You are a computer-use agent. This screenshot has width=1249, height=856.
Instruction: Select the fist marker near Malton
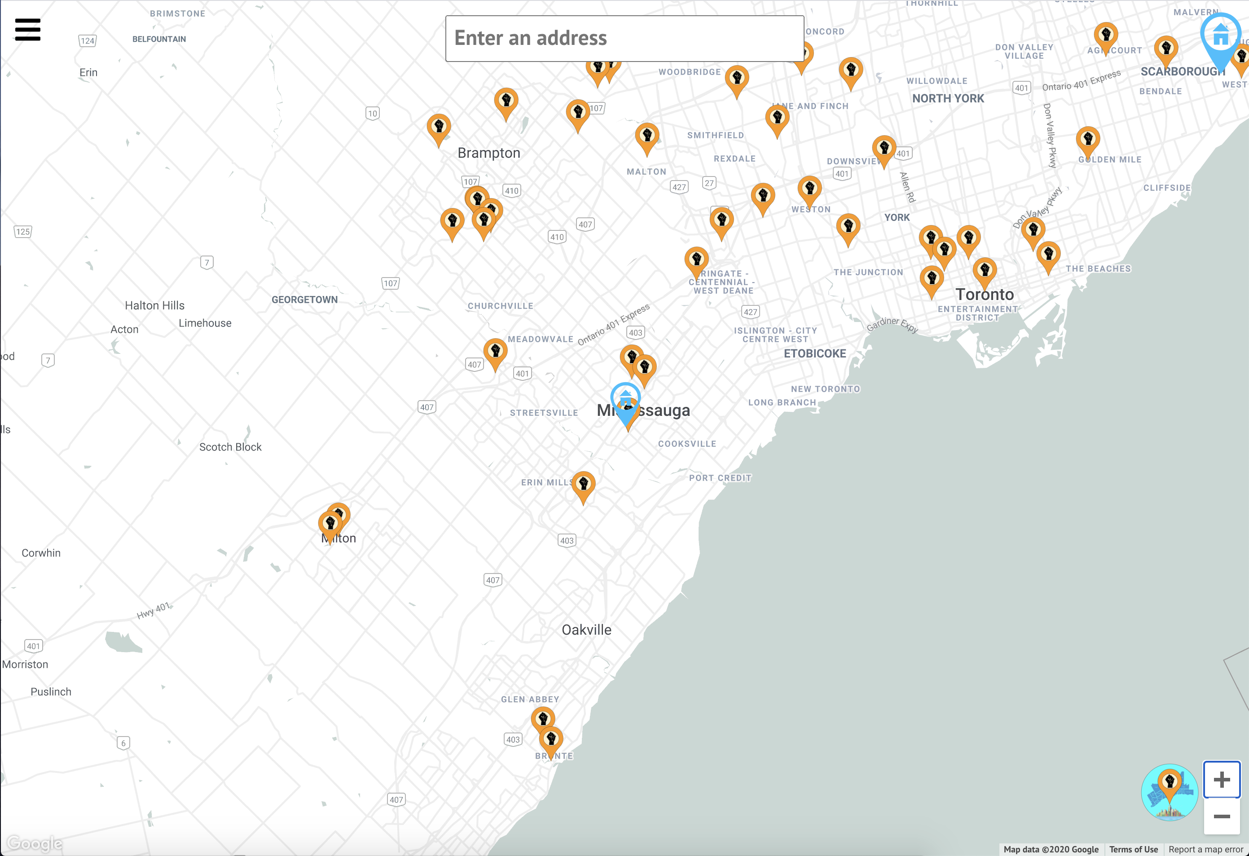tap(647, 136)
